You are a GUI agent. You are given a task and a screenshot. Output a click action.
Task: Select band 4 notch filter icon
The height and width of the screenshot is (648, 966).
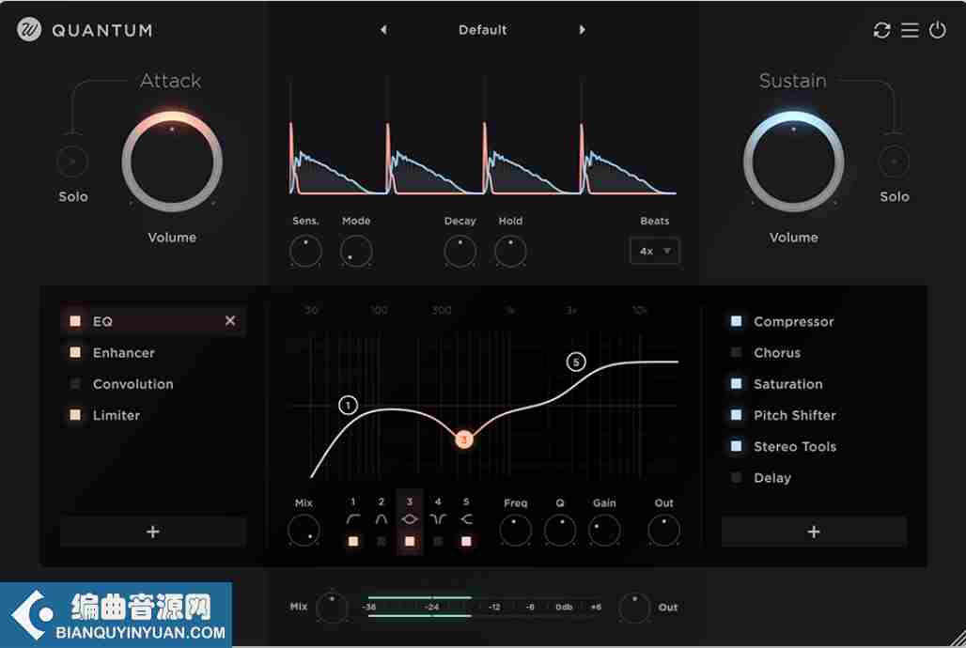tap(438, 519)
